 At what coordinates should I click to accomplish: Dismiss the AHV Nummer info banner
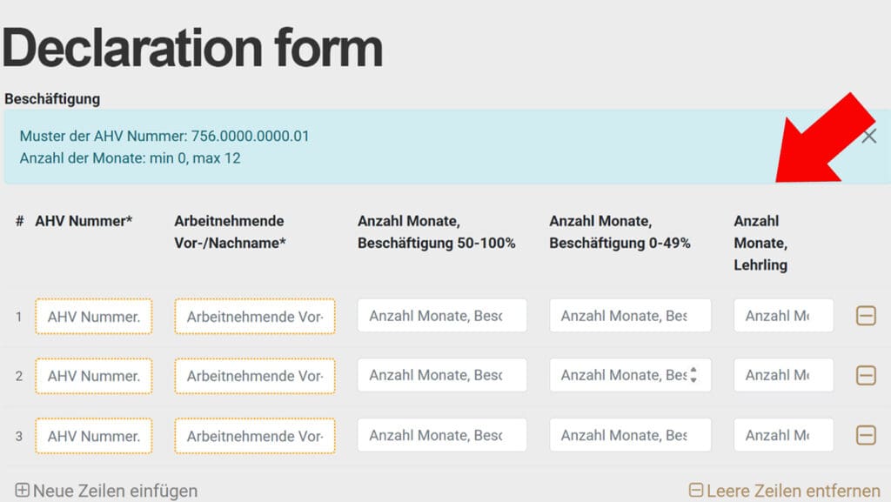(869, 136)
